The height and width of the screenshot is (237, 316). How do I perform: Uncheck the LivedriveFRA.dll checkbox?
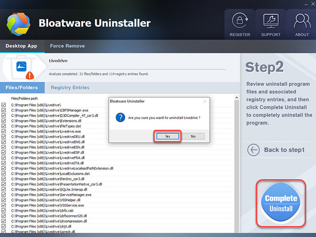(4, 158)
